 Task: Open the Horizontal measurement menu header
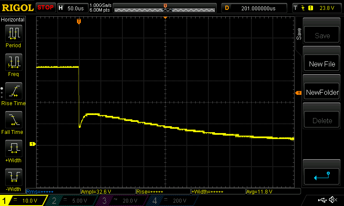(13, 20)
